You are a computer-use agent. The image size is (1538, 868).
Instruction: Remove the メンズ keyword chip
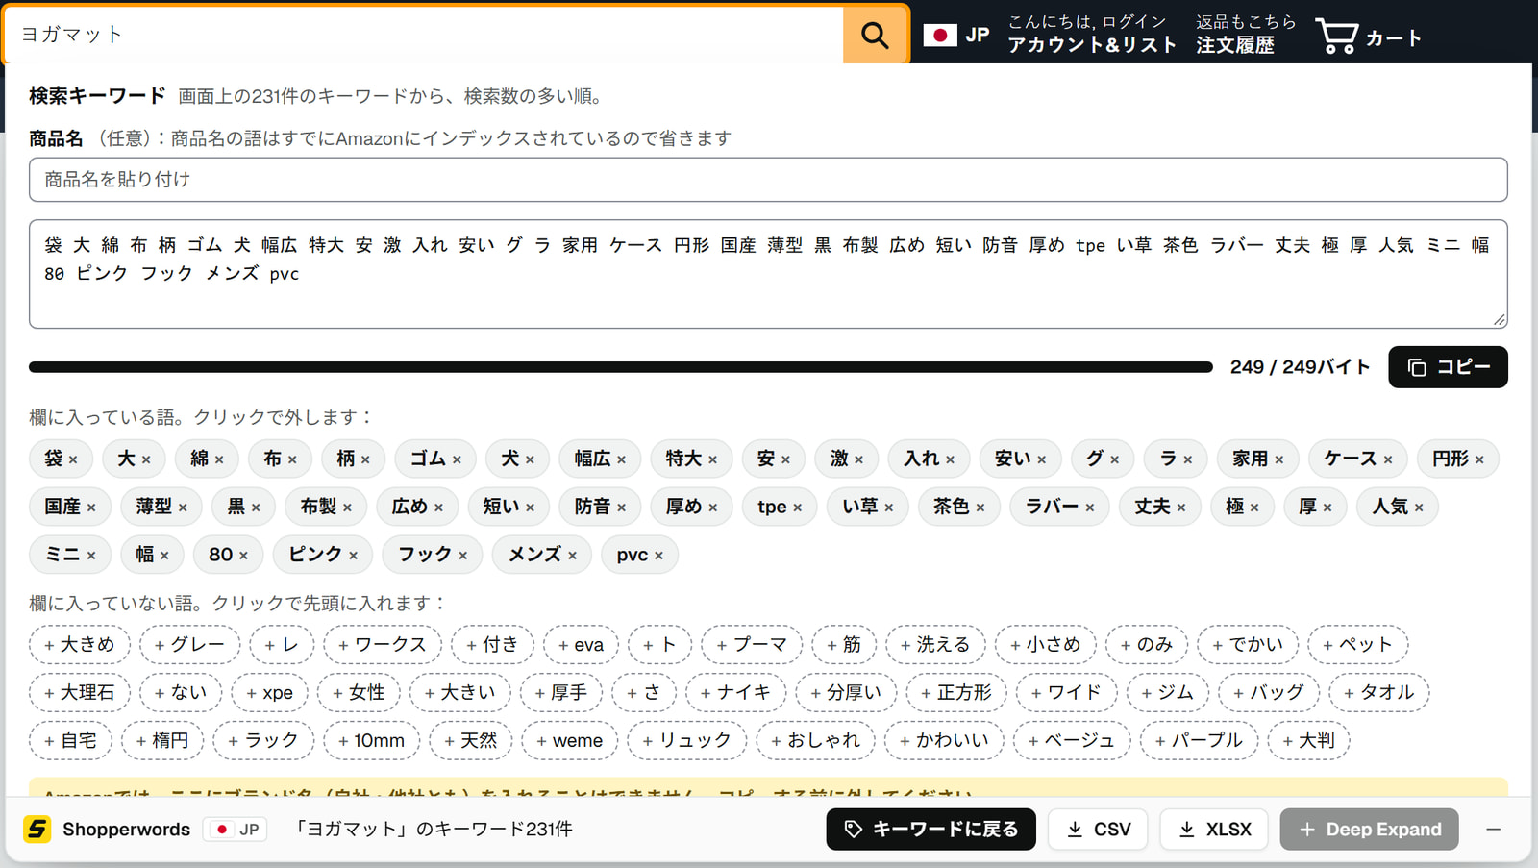(x=542, y=555)
